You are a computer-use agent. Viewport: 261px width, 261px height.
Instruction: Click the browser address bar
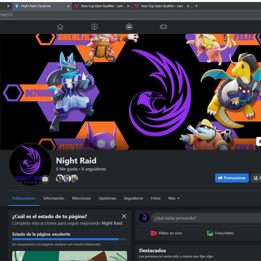point(130,15)
